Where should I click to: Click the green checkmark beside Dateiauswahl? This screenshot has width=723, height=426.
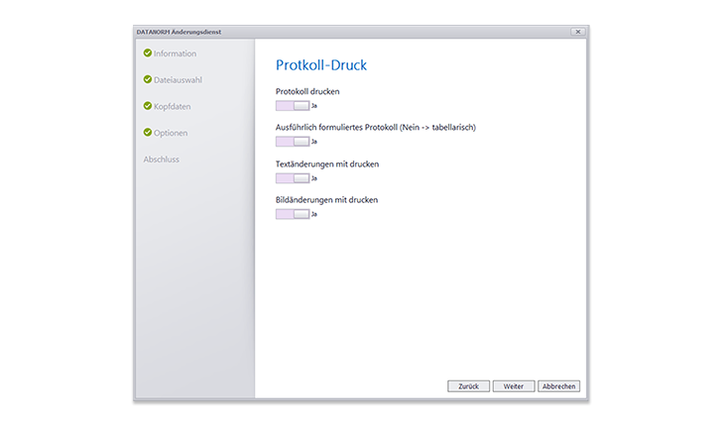pyautogui.click(x=148, y=79)
